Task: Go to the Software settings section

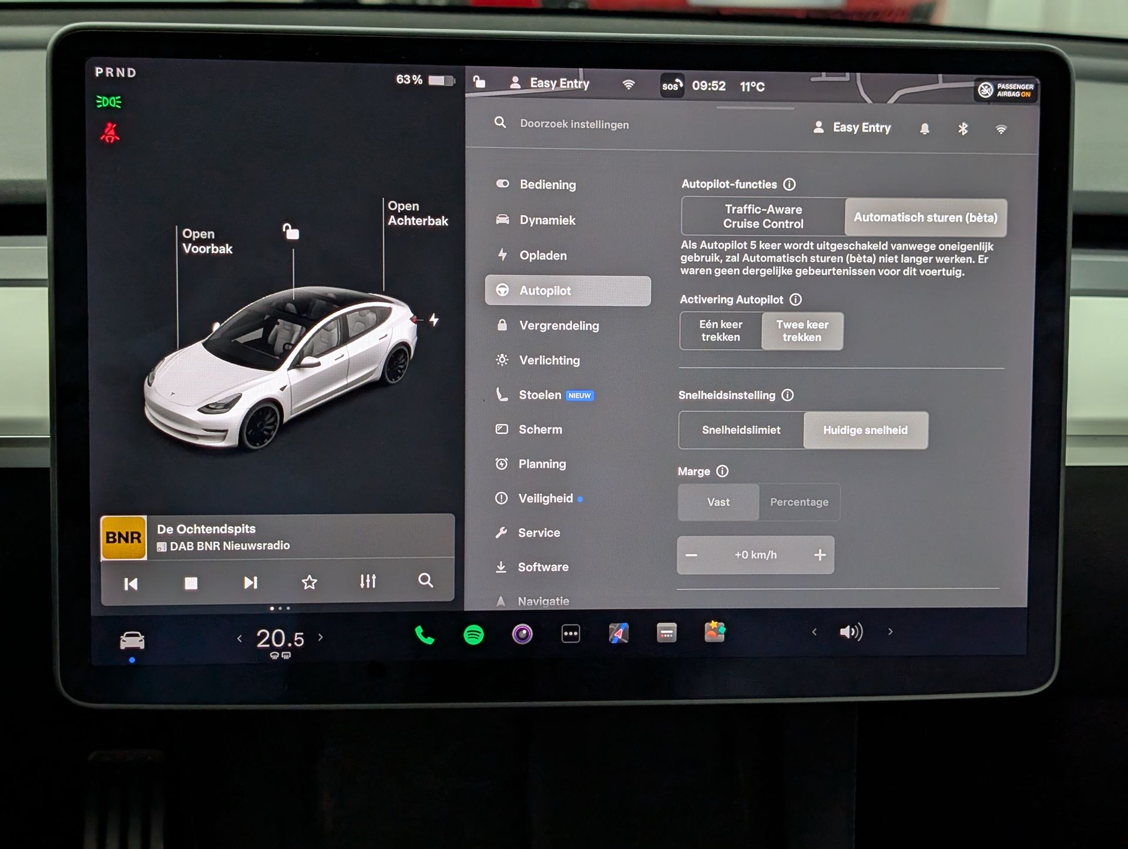Action: [542, 567]
